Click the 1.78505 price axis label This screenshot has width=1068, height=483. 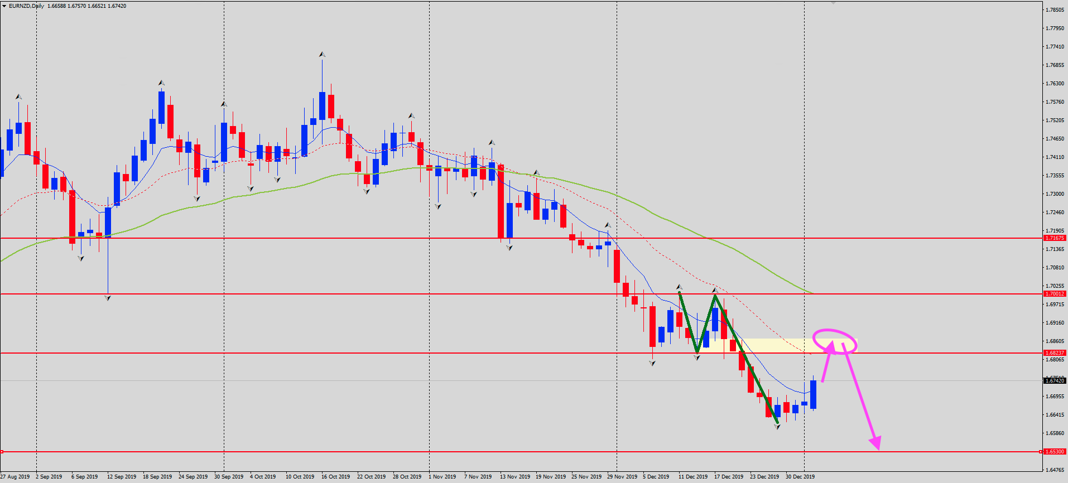1055,10
